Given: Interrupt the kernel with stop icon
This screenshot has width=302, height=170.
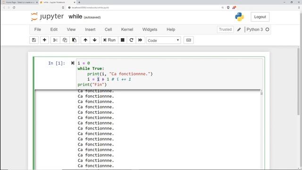Looking at the screenshot, I should pos(123,40).
